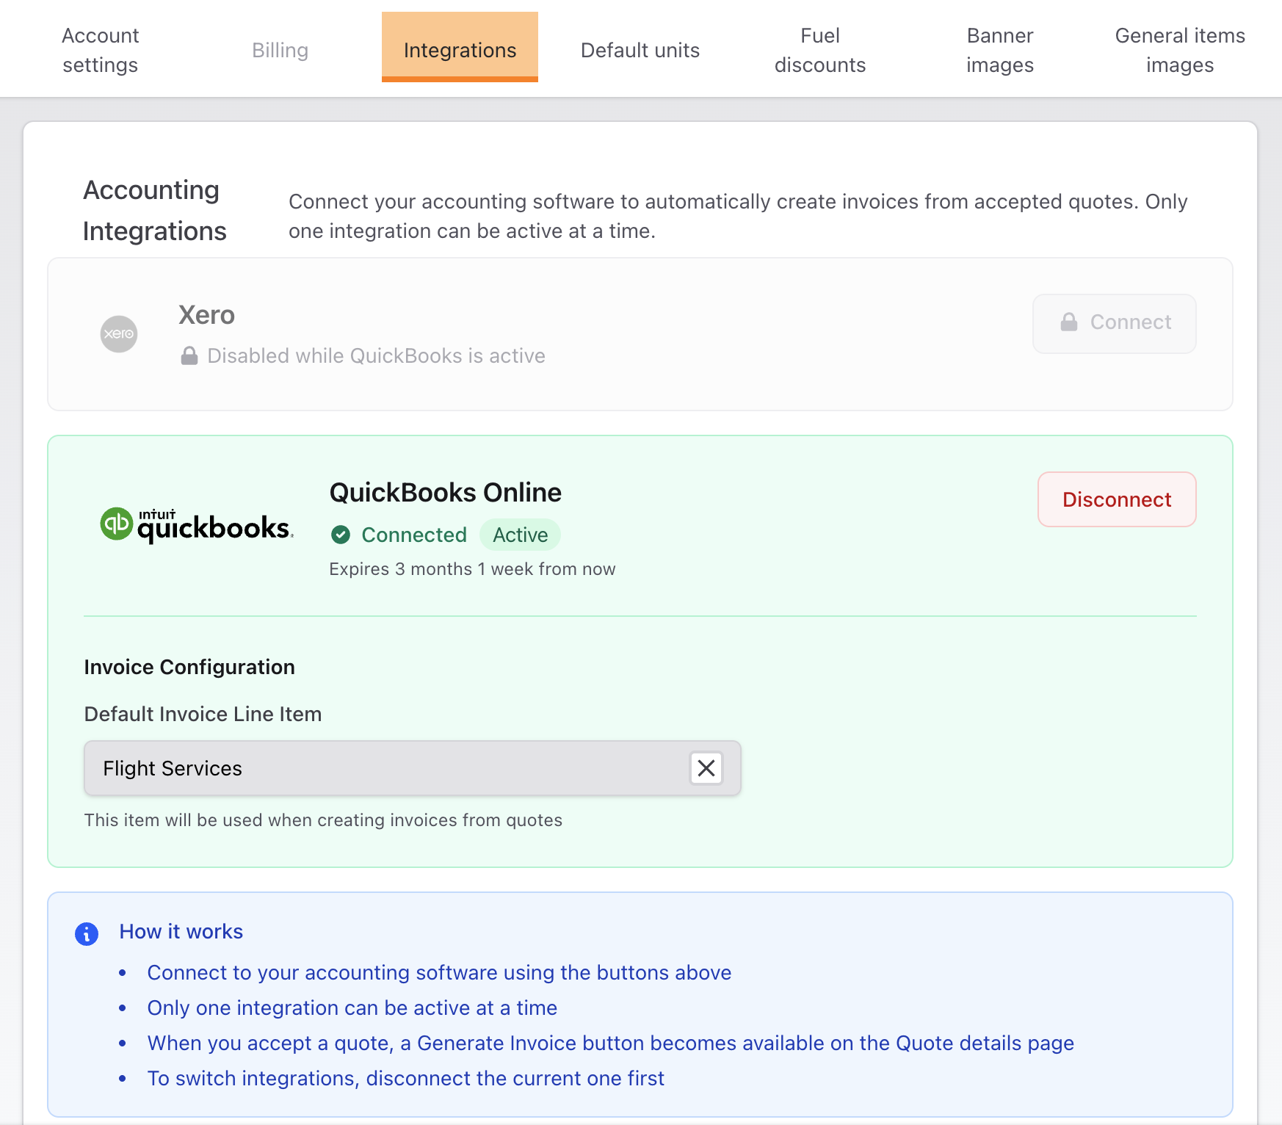
Task: Click the lock icon inside Xero Connect button
Action: point(1069,322)
